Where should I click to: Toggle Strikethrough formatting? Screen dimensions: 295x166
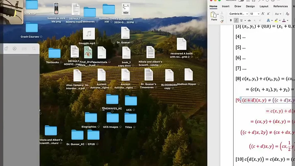coord(249,20)
